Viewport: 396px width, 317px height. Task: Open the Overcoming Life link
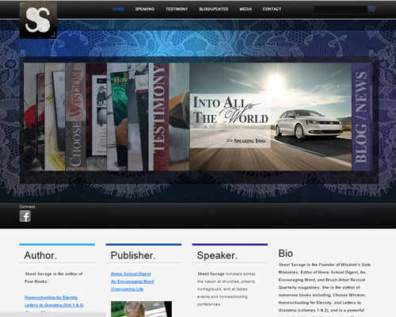(127, 289)
